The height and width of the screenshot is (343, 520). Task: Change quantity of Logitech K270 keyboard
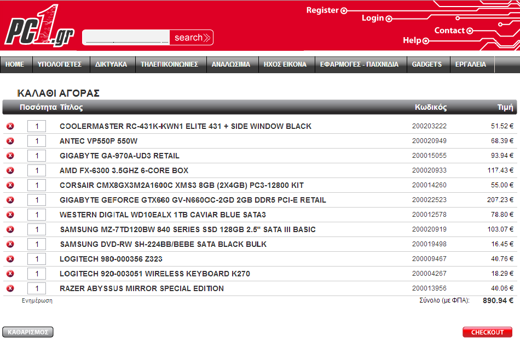click(x=37, y=274)
